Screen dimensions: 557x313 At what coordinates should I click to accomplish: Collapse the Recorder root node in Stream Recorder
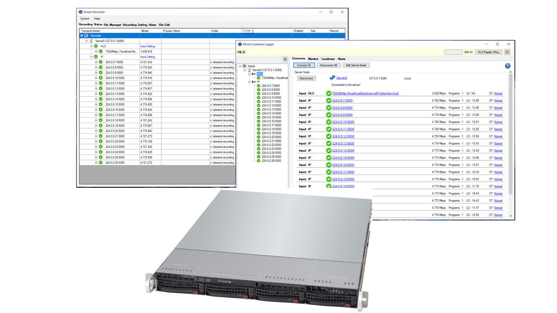pyautogui.click(x=81, y=36)
